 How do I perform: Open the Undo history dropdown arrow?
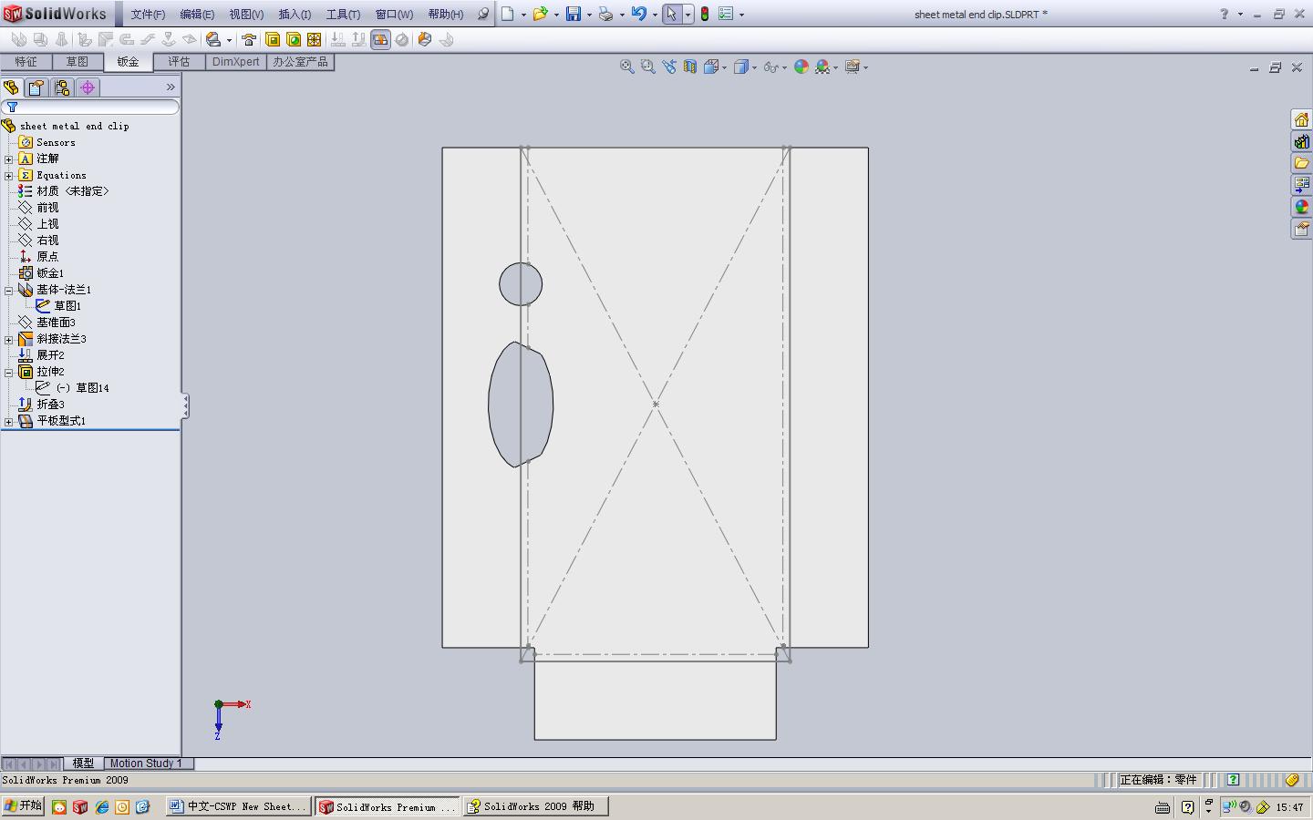coord(655,15)
